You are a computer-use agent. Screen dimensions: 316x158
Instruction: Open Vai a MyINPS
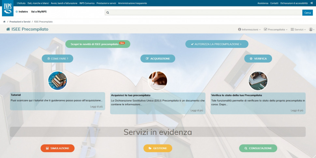tap(39, 12)
